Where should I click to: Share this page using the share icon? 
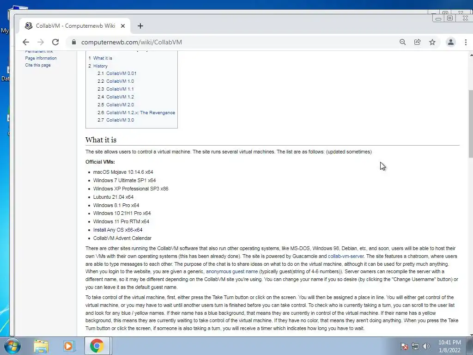[x=418, y=42]
